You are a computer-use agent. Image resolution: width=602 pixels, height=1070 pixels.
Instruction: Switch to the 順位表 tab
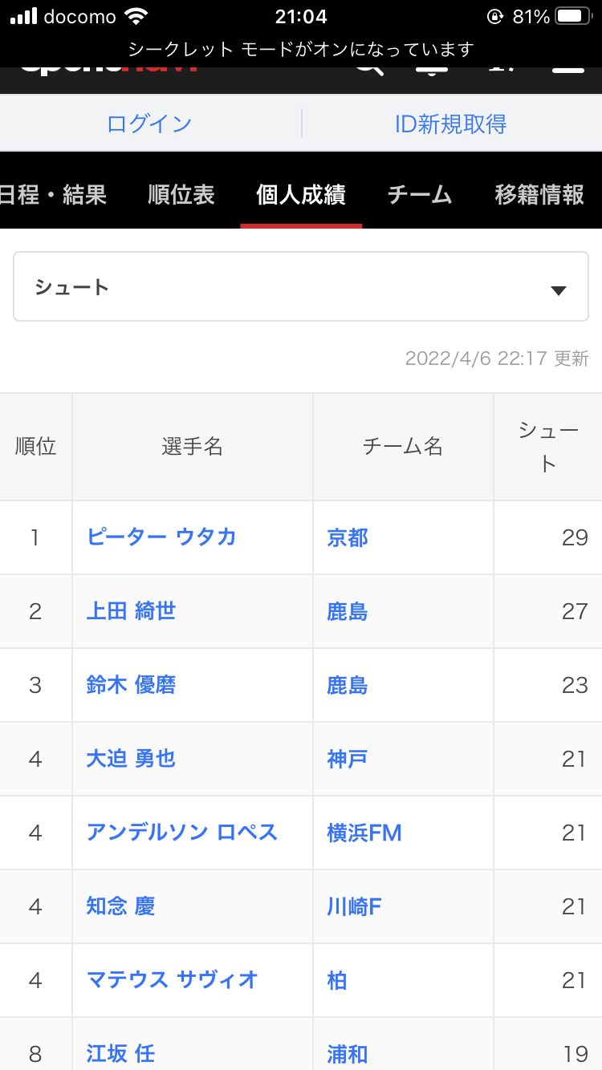pyautogui.click(x=181, y=194)
